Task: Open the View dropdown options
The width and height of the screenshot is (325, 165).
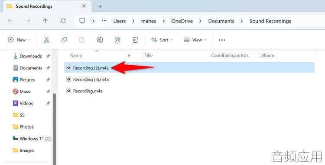Action: pyautogui.click(x=195, y=40)
